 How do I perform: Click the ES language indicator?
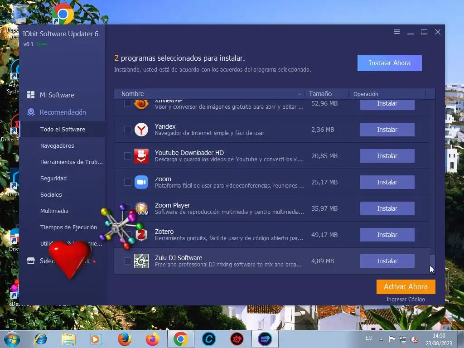click(368, 338)
